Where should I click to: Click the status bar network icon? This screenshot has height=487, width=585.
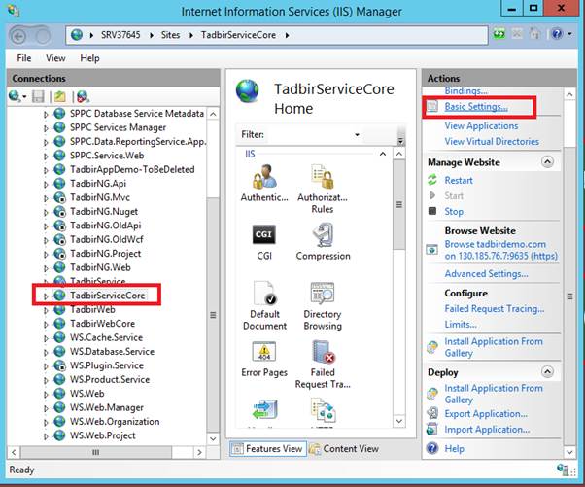click(x=563, y=470)
